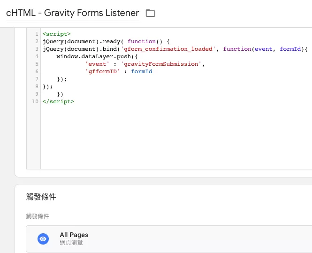The image size is (312, 253).
Task: Click 'gfformID' key on line 6
Action: tap(103, 71)
